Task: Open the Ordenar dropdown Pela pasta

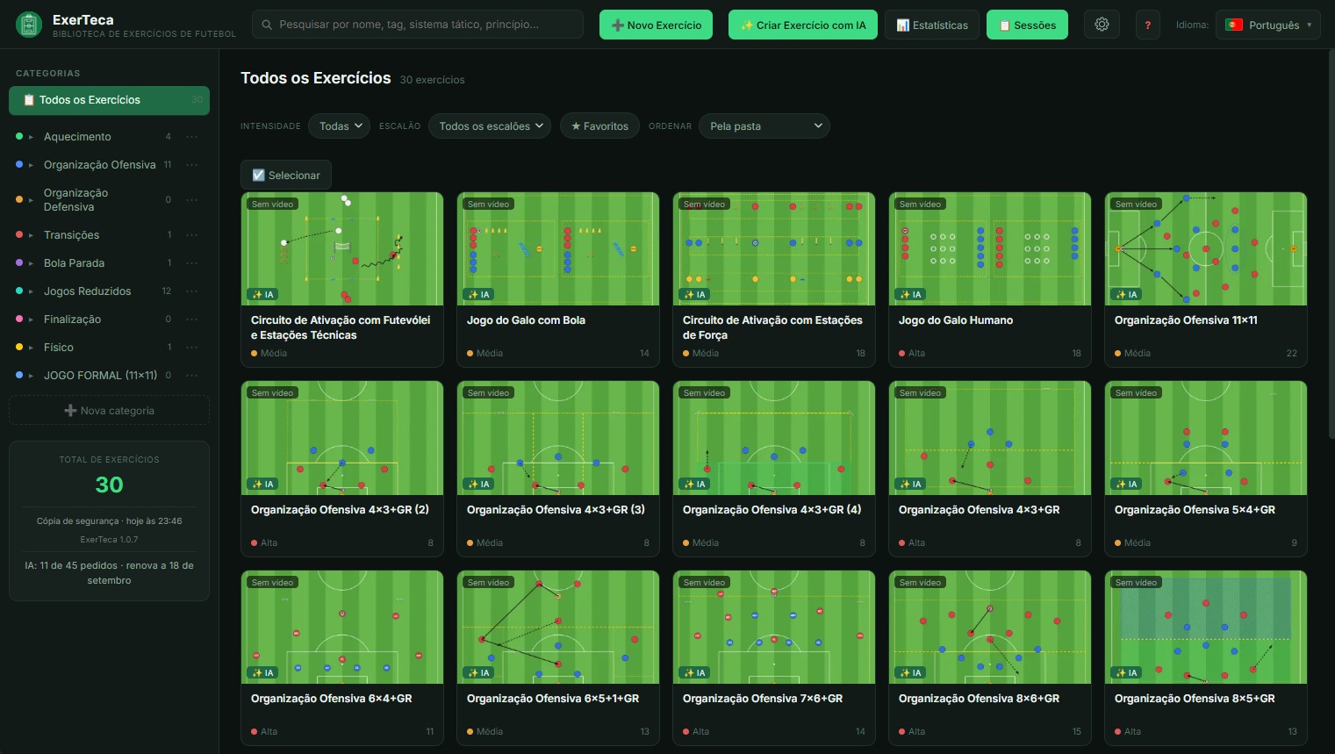Action: click(764, 126)
